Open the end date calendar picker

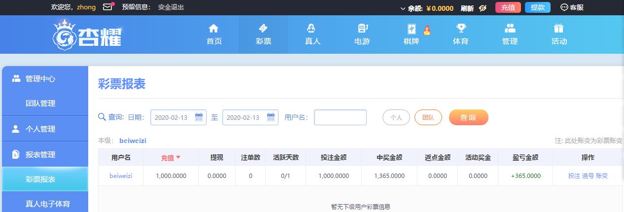[x=271, y=117]
